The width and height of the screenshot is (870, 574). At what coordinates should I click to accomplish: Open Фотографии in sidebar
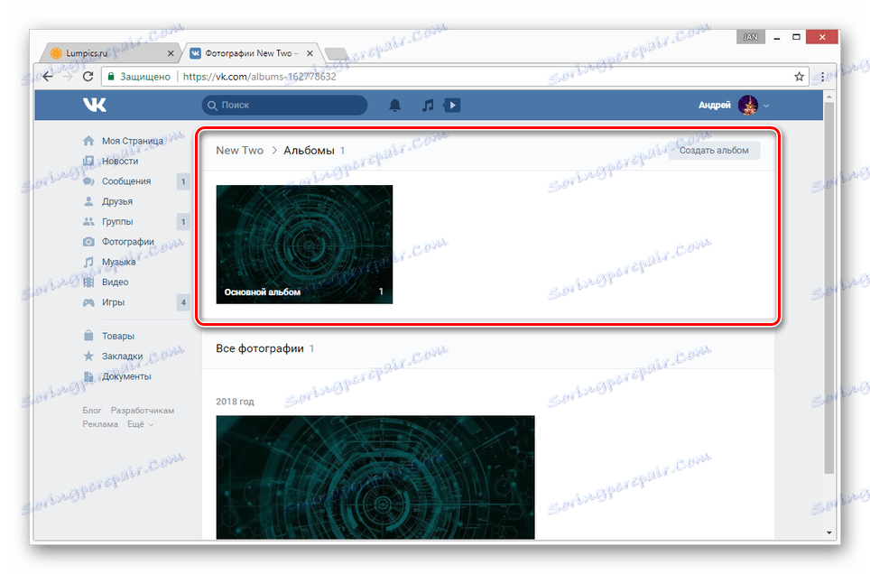[127, 242]
